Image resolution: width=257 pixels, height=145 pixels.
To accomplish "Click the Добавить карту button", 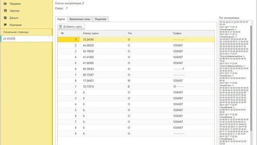I will point(71,27).
